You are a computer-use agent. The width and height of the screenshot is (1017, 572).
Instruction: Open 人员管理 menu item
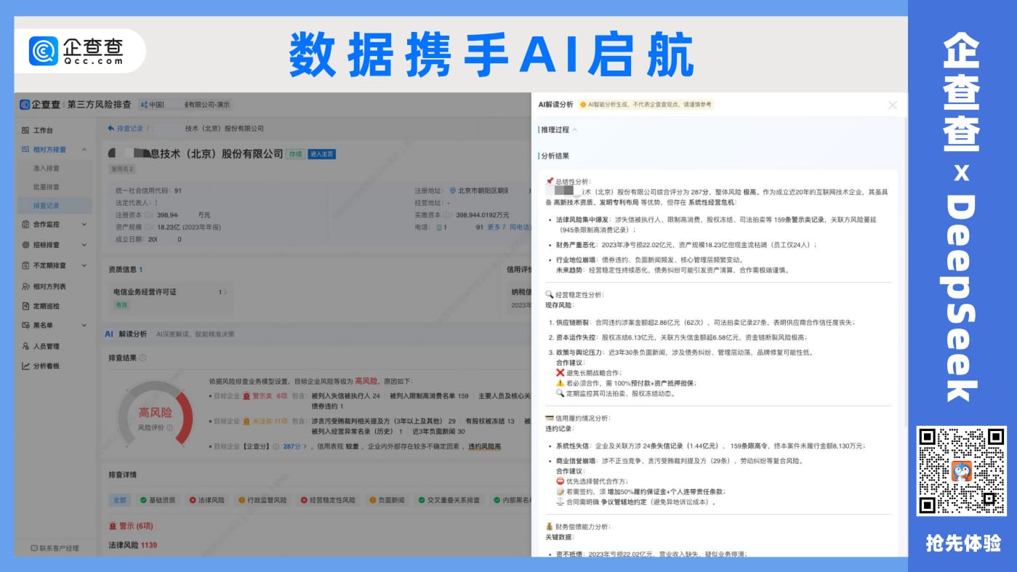[x=47, y=346]
